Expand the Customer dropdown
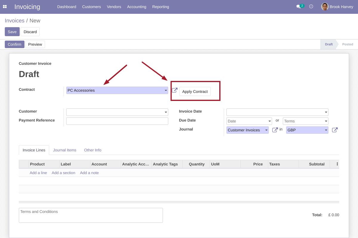This screenshot has width=358, height=238. 117,112
